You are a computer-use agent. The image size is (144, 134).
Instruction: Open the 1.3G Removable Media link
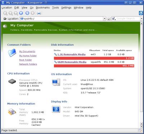point(71,54)
